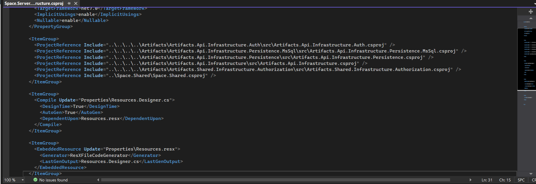This screenshot has width=536, height=184.
Task: Click the Artifacts.Api.Infrastructure.csproj project reference line
Action: coord(201,63)
